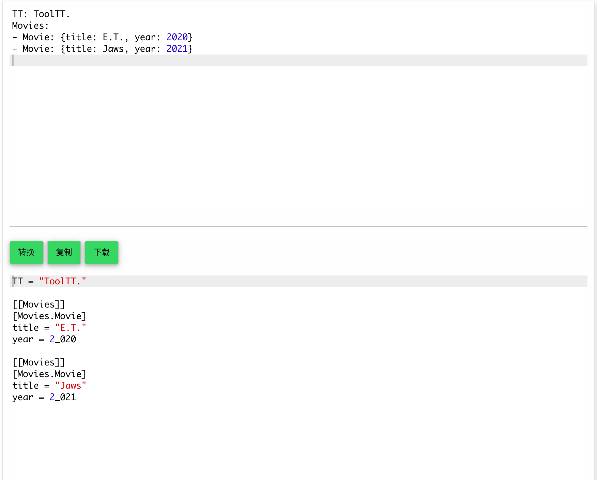Click the E.T. movie line in YAML input

pos(102,37)
